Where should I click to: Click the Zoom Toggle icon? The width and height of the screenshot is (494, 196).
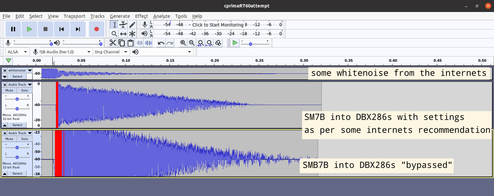pyautogui.click(x=218, y=43)
